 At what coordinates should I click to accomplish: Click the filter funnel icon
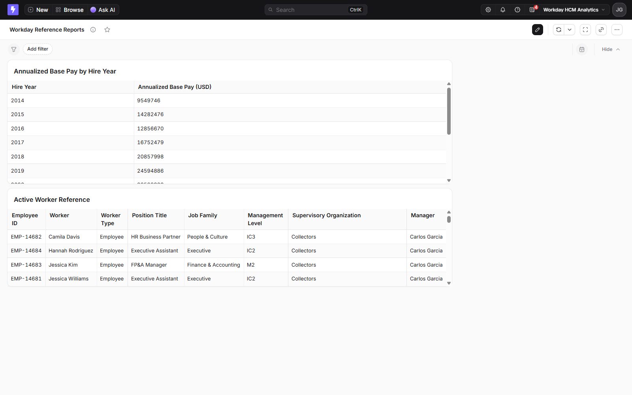14,49
